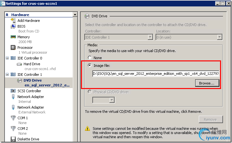Click the DVD Drive header disc icon
The height and width of the screenshot is (143, 232).
(87, 16)
